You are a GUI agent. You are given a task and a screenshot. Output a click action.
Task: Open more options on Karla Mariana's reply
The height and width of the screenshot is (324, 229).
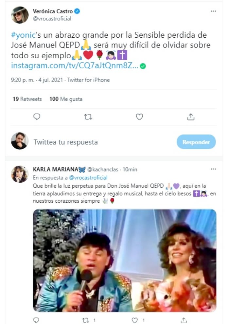(x=213, y=169)
